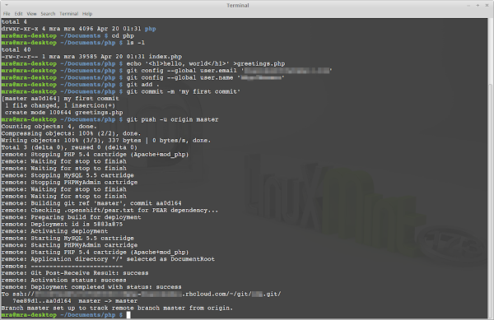Viewport: 494px width, 320px height.
Task: Click 'remote: Starting PHPMyAdmin cartridge' line
Action: click(x=69, y=245)
